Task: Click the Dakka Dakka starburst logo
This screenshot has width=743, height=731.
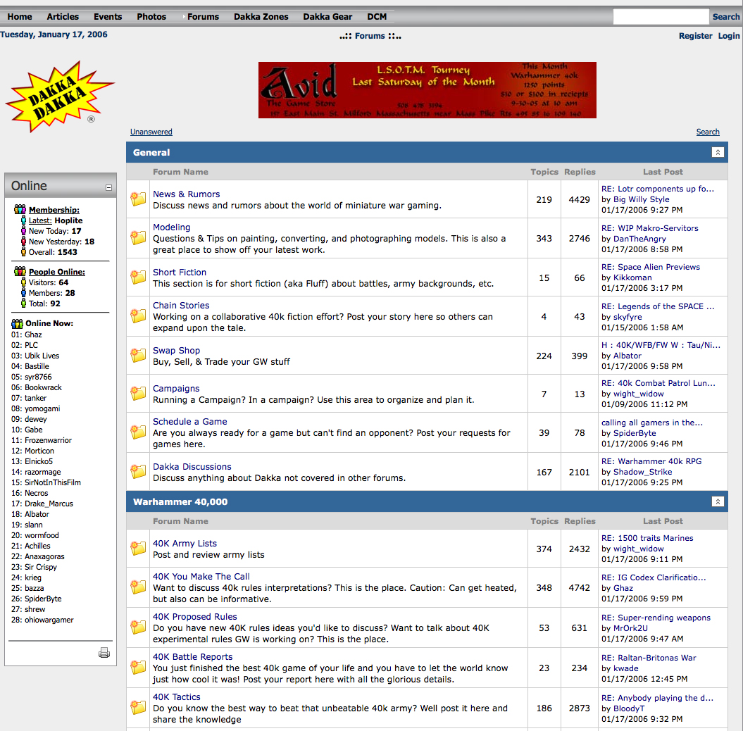Action: tap(58, 96)
